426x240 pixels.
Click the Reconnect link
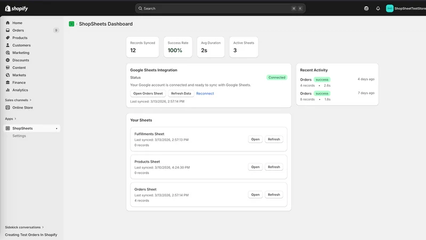tap(205, 93)
